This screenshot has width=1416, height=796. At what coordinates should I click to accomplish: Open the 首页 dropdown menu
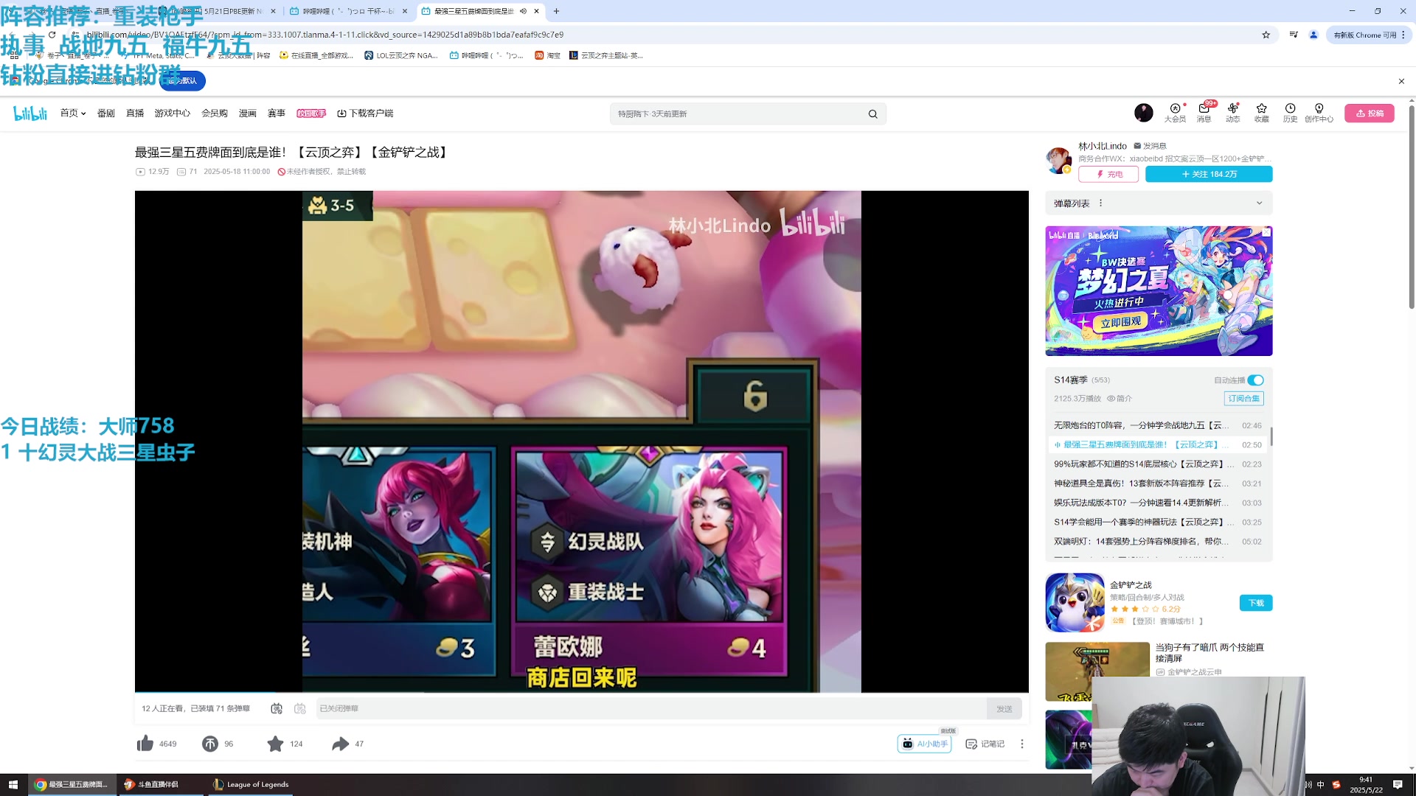pyautogui.click(x=73, y=113)
